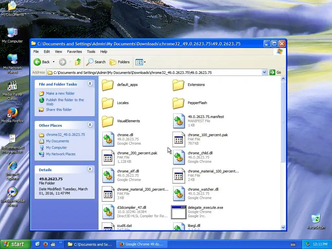Click the greyed Forward arrow button

coord(63,62)
